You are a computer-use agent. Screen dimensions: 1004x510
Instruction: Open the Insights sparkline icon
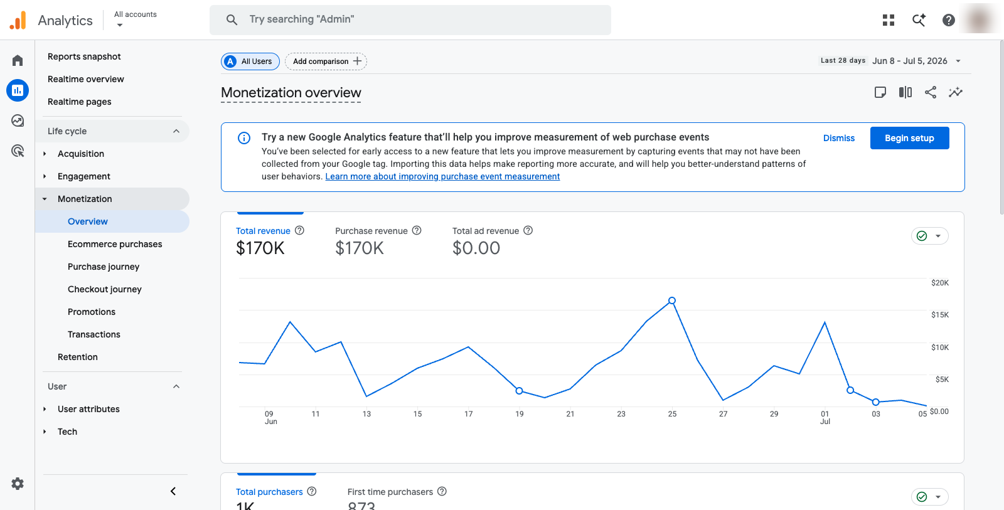click(x=956, y=92)
